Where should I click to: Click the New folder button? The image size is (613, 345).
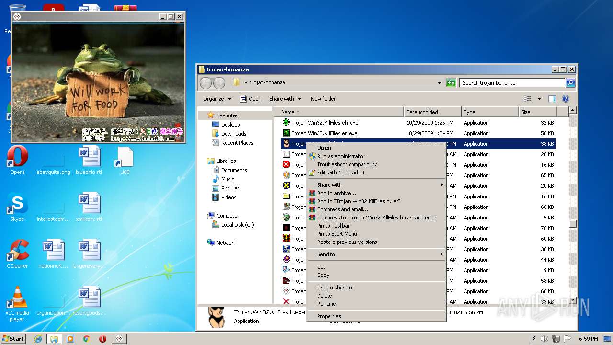coord(323,99)
